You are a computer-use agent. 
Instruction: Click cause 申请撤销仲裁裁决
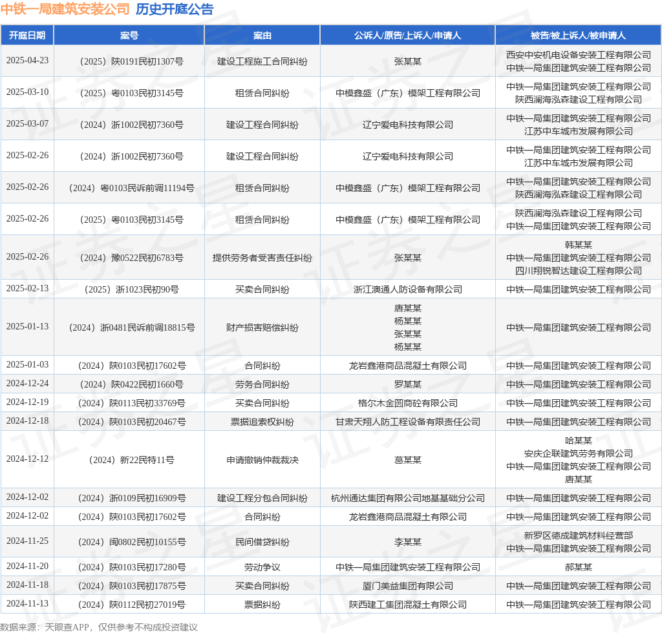[262, 460]
